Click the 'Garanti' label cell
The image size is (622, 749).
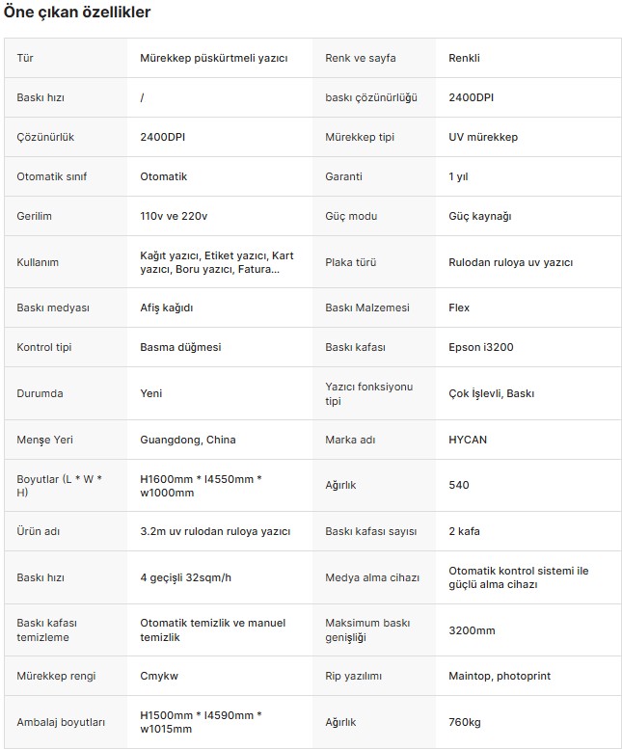coord(343,176)
